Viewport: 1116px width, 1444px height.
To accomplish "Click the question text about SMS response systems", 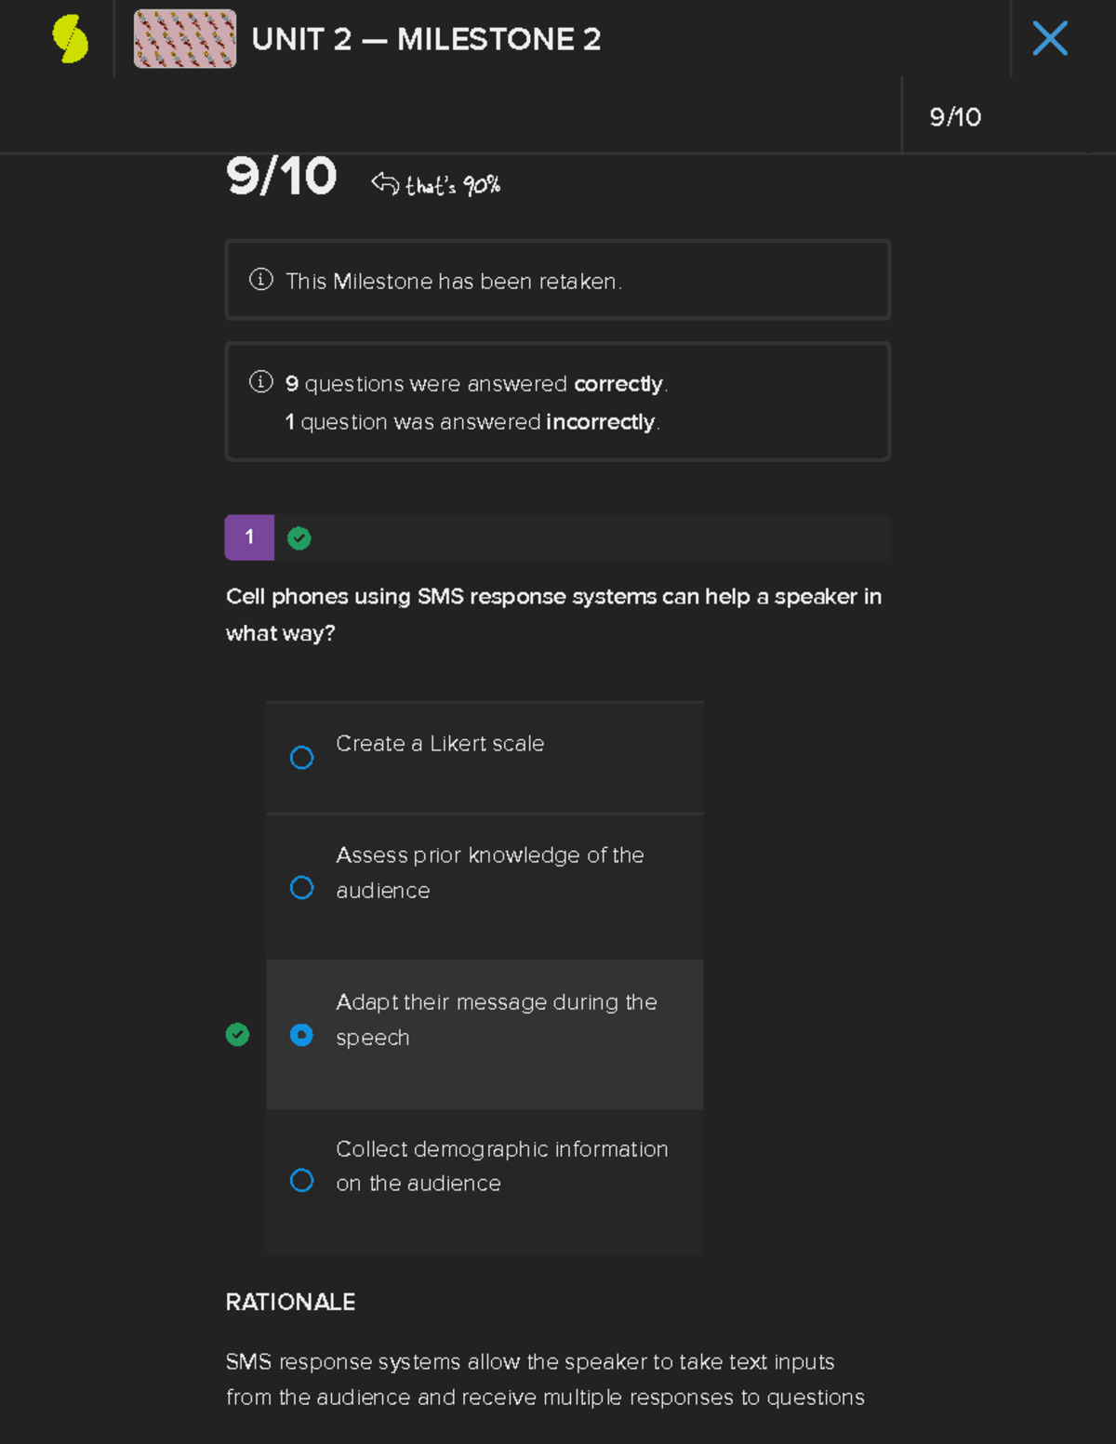I will tap(553, 614).
